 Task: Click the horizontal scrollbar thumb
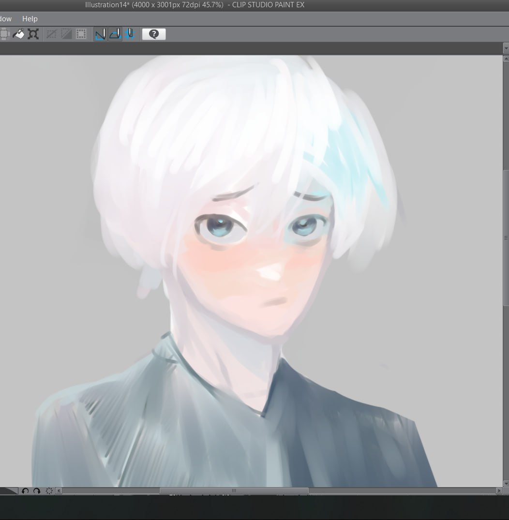234,491
